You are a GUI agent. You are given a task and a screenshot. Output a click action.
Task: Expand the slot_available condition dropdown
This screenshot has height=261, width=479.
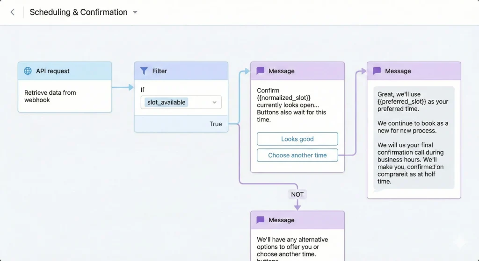point(181,102)
